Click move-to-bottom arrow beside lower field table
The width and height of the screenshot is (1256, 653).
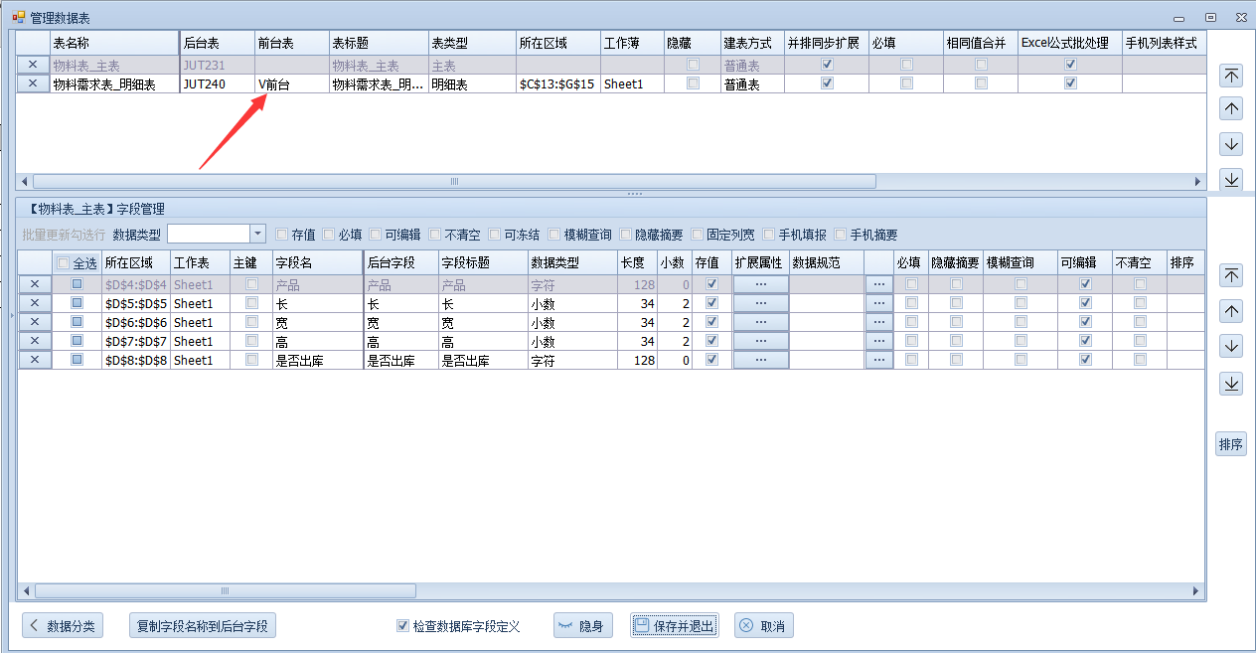click(x=1231, y=383)
